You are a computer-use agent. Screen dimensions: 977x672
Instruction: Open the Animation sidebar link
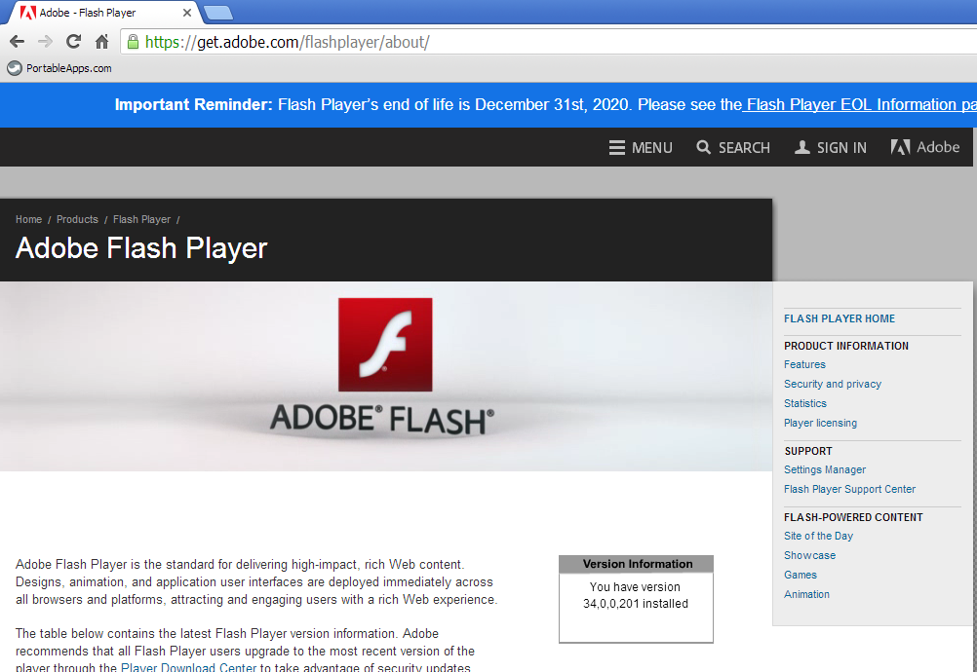806,594
